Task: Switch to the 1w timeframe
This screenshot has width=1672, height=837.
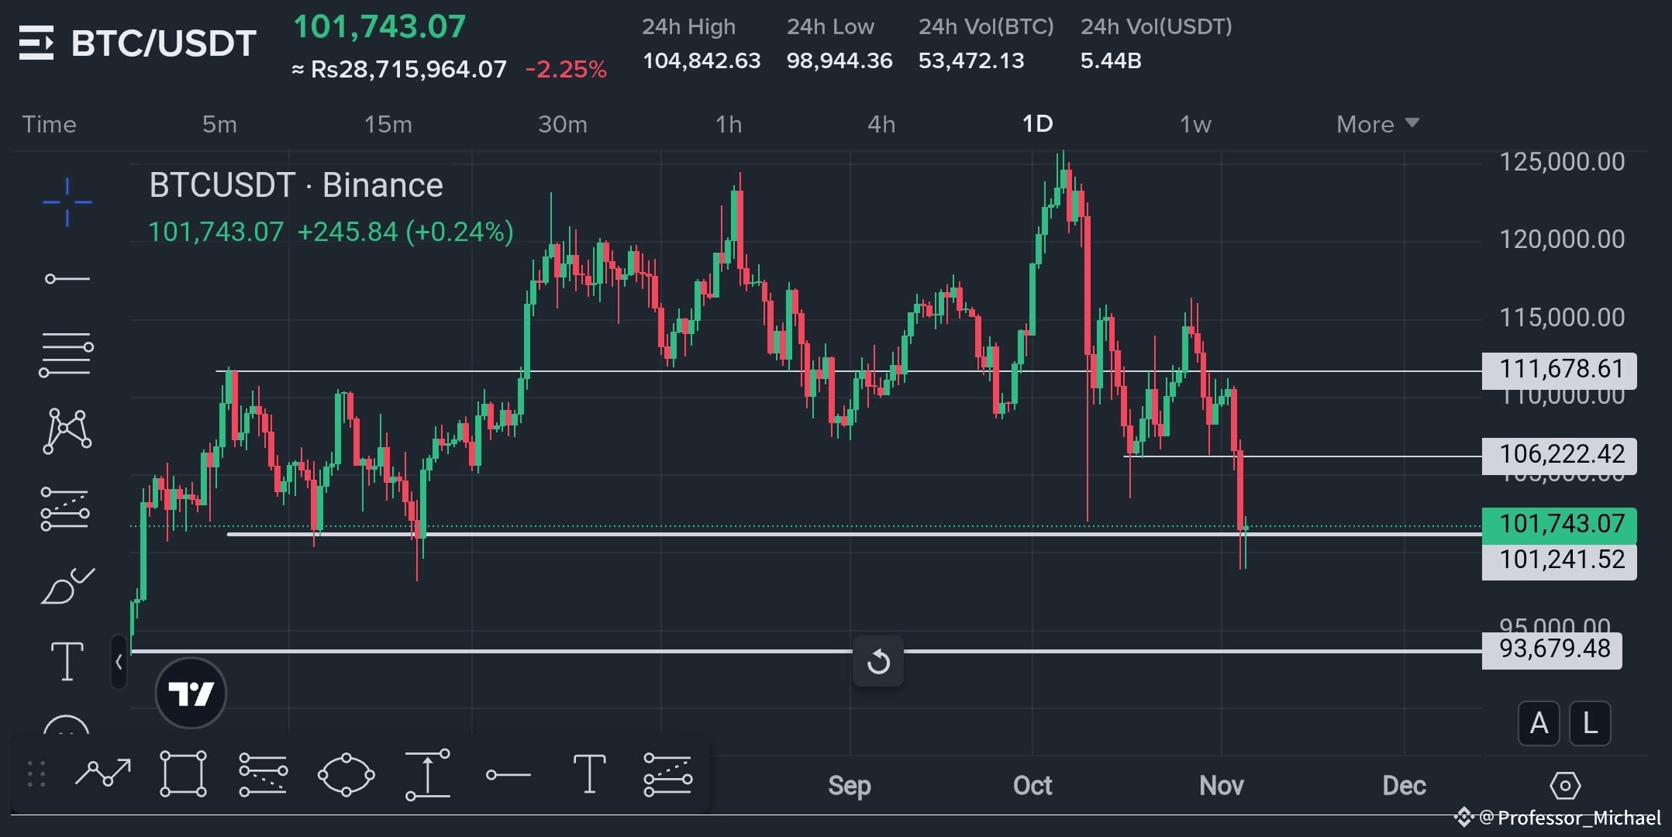Action: click(1195, 124)
